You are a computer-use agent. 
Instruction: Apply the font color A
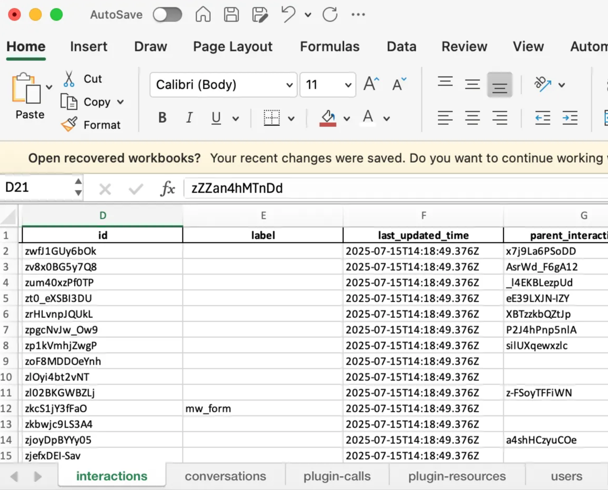tap(368, 117)
